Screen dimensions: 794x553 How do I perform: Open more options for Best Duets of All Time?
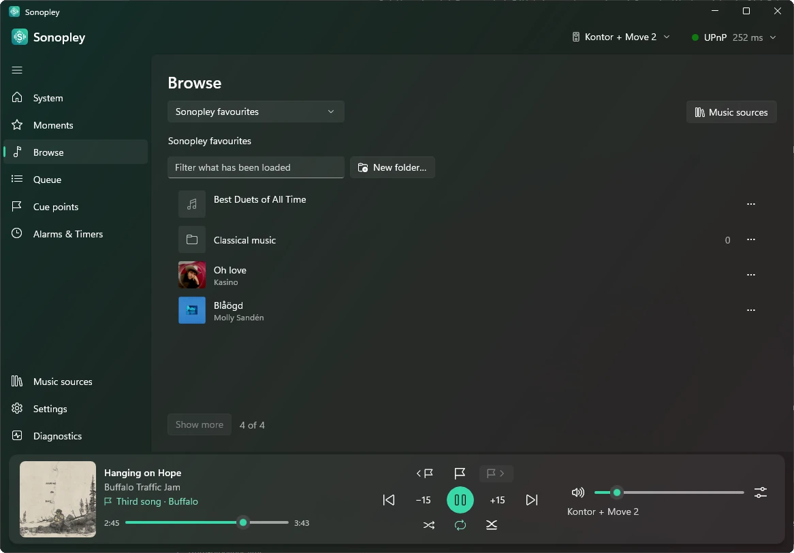click(x=751, y=204)
